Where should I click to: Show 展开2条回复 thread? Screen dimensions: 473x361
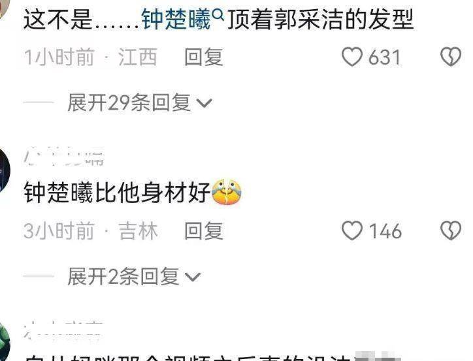point(134,276)
